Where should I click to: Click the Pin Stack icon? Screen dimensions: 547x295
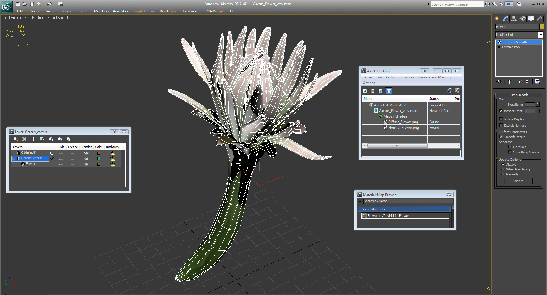499,82
